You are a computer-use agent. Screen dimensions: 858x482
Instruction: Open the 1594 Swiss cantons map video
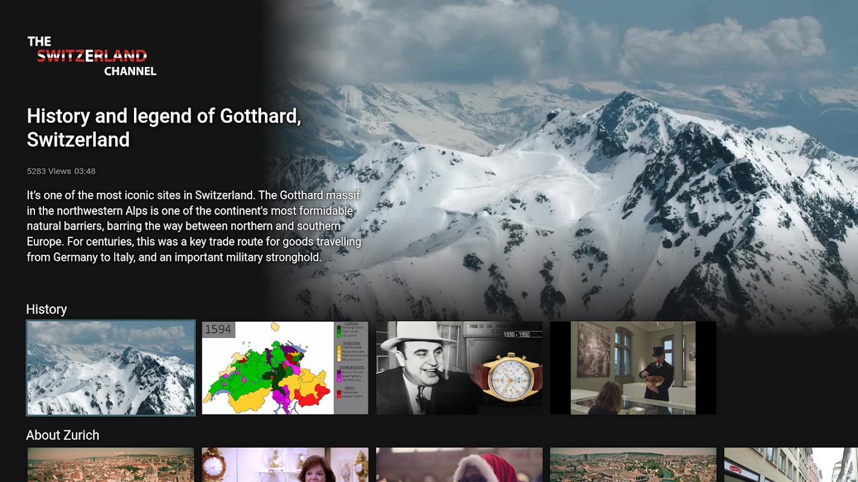[x=285, y=368]
